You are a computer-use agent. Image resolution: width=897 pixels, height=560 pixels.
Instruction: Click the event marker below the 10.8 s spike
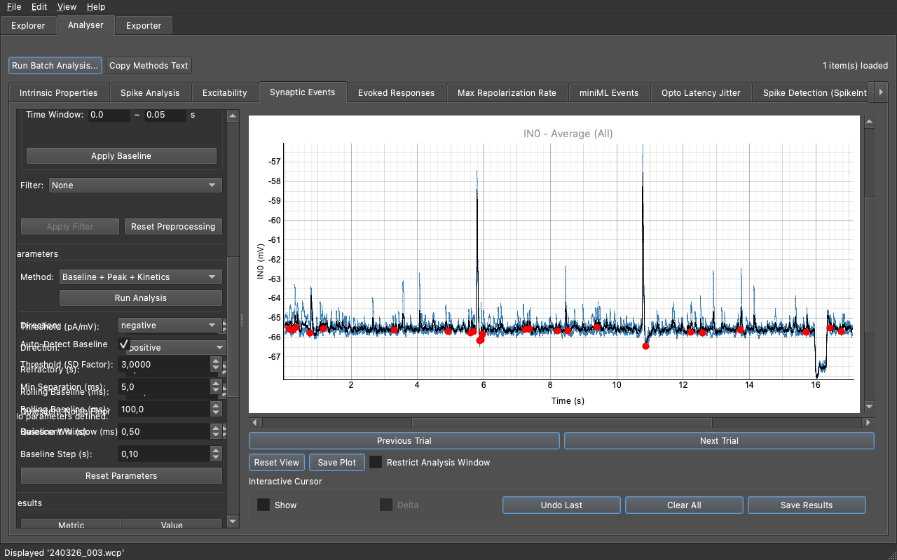(x=645, y=346)
